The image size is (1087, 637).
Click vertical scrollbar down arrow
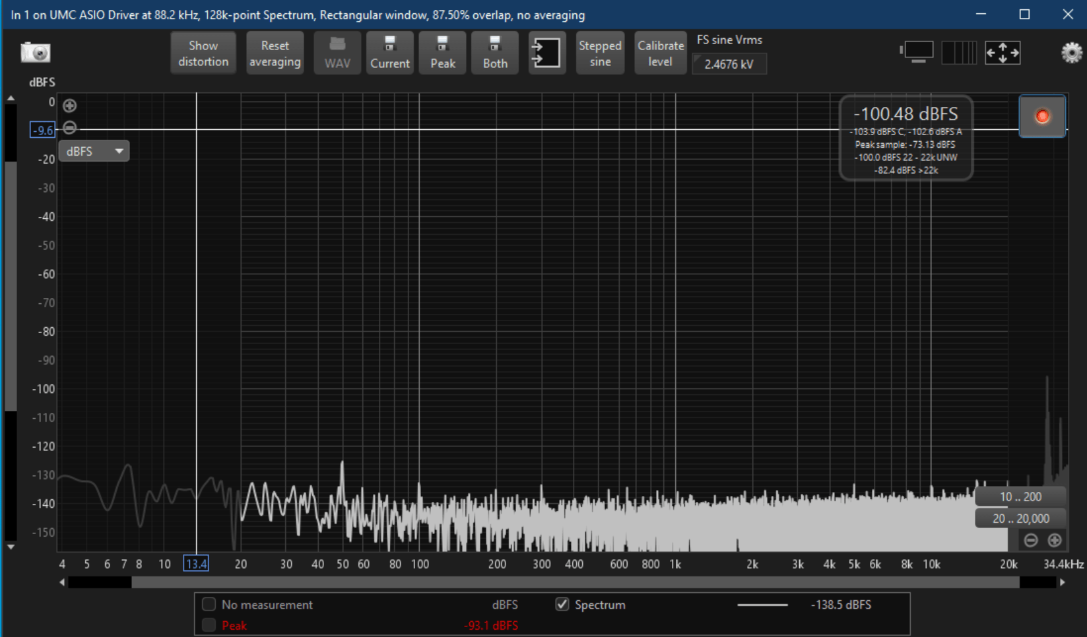coord(11,547)
